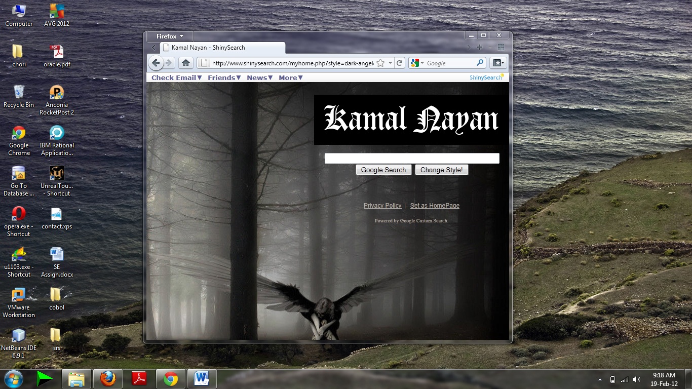Select the srs folder on desktop
Viewport: 692px width, 389px height.
tap(57, 339)
